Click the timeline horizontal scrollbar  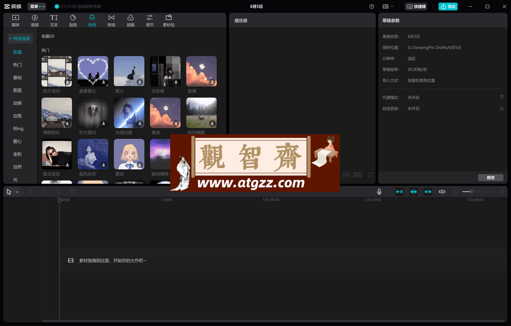tap(274, 321)
